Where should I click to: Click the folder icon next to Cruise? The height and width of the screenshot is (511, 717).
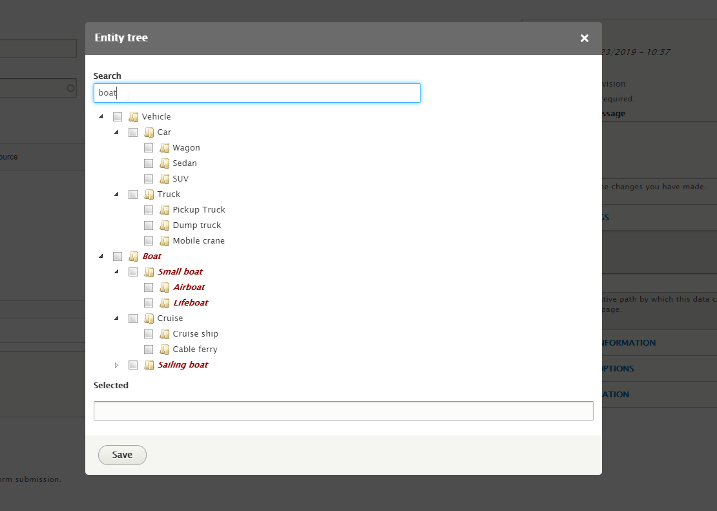(x=149, y=319)
